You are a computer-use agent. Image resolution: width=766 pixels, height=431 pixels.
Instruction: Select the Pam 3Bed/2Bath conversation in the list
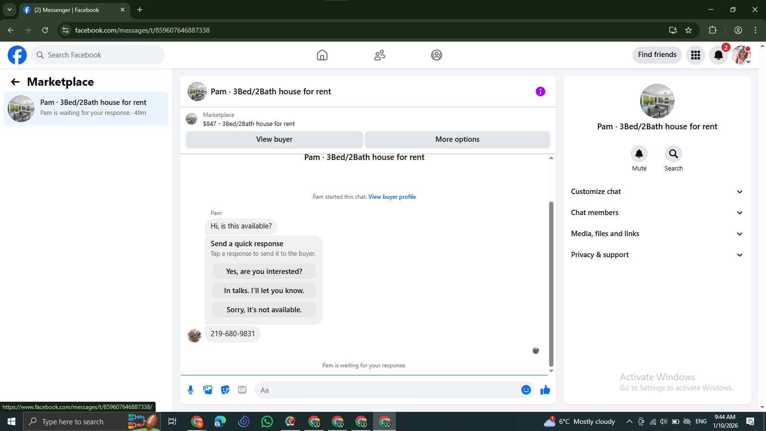[86, 109]
